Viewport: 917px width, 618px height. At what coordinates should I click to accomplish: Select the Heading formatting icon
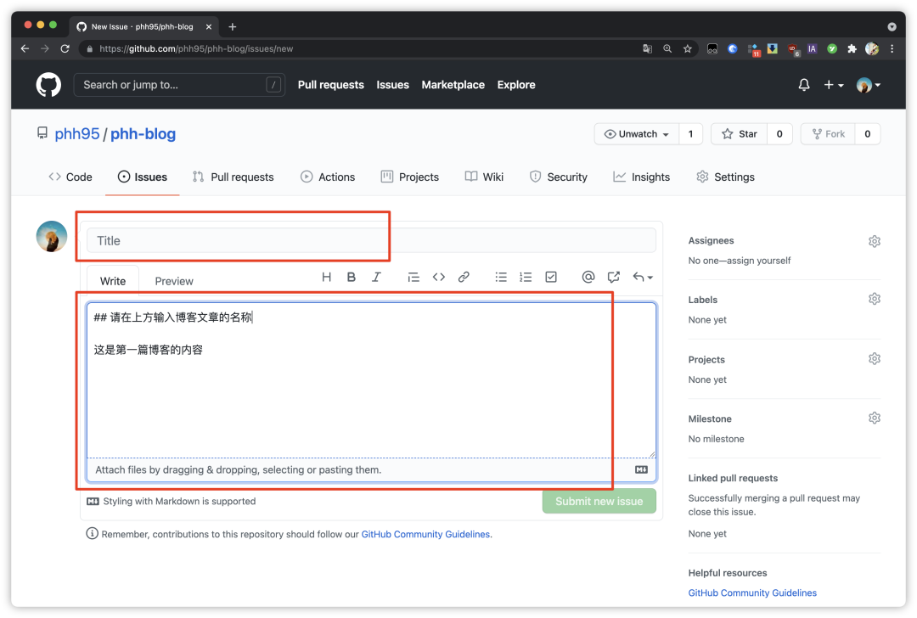tap(327, 277)
